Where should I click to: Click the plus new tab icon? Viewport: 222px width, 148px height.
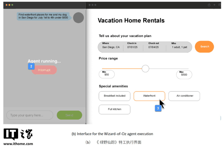(214, 5)
